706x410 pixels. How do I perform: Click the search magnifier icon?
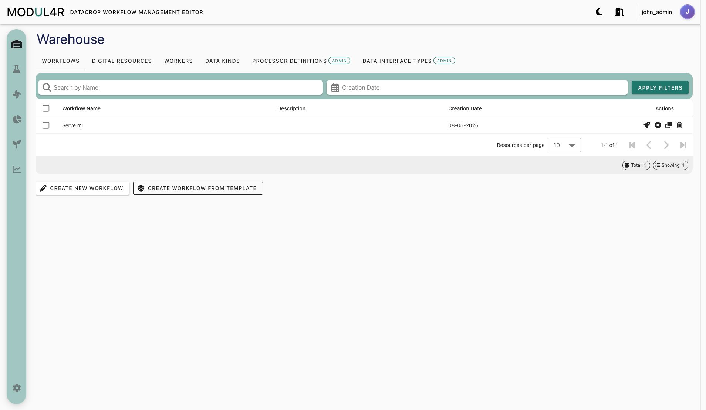point(47,87)
